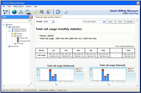Click the View button
141x93 pixels.
pos(110,22)
